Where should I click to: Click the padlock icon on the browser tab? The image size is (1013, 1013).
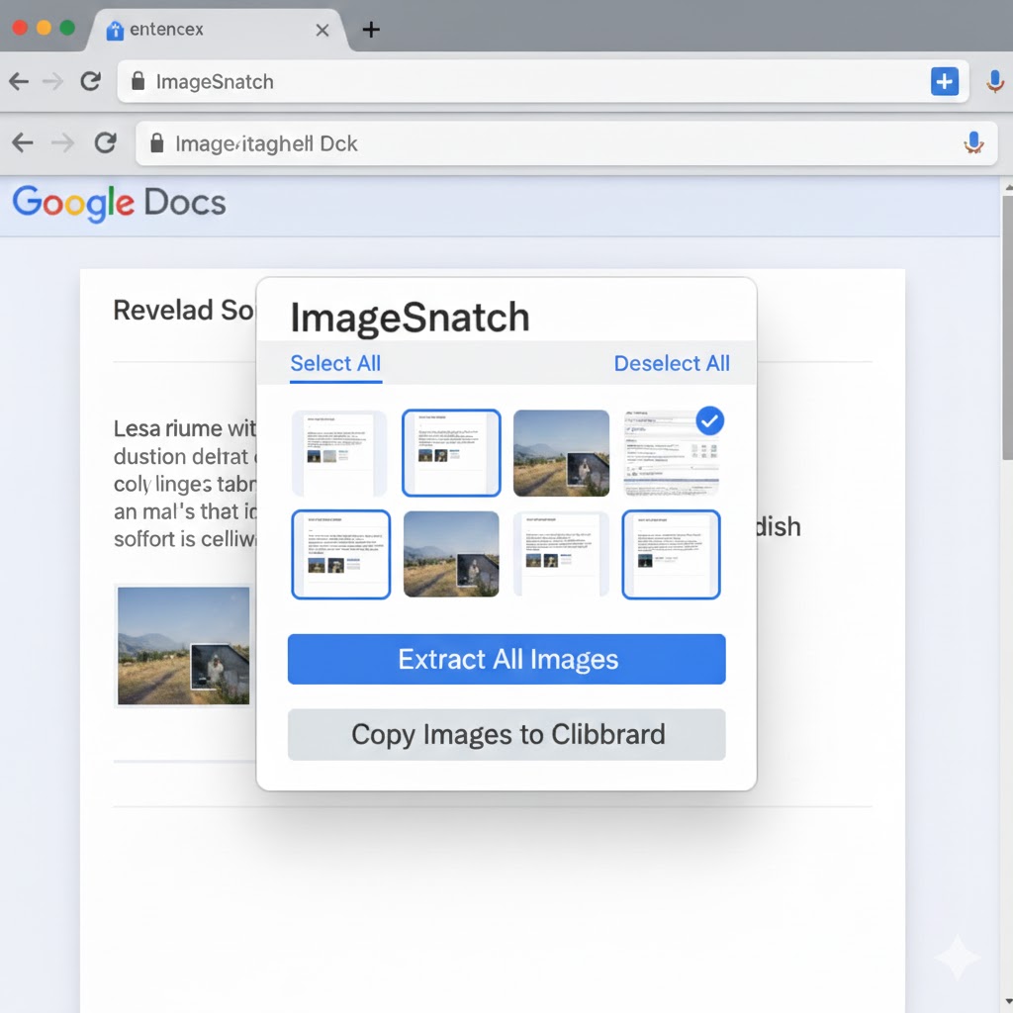point(114,29)
